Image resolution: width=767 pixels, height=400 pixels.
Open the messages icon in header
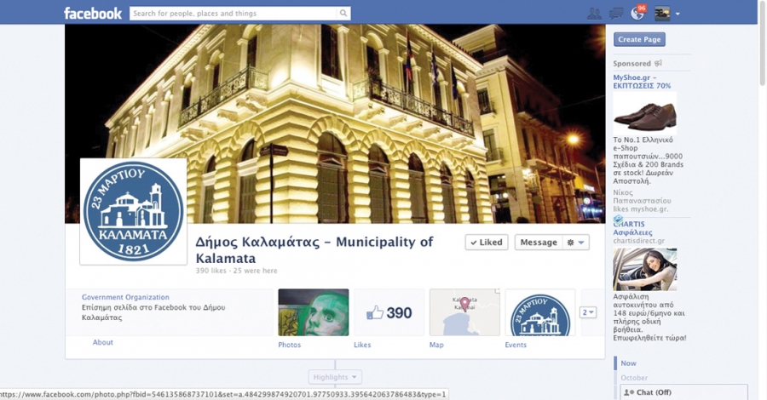616,13
